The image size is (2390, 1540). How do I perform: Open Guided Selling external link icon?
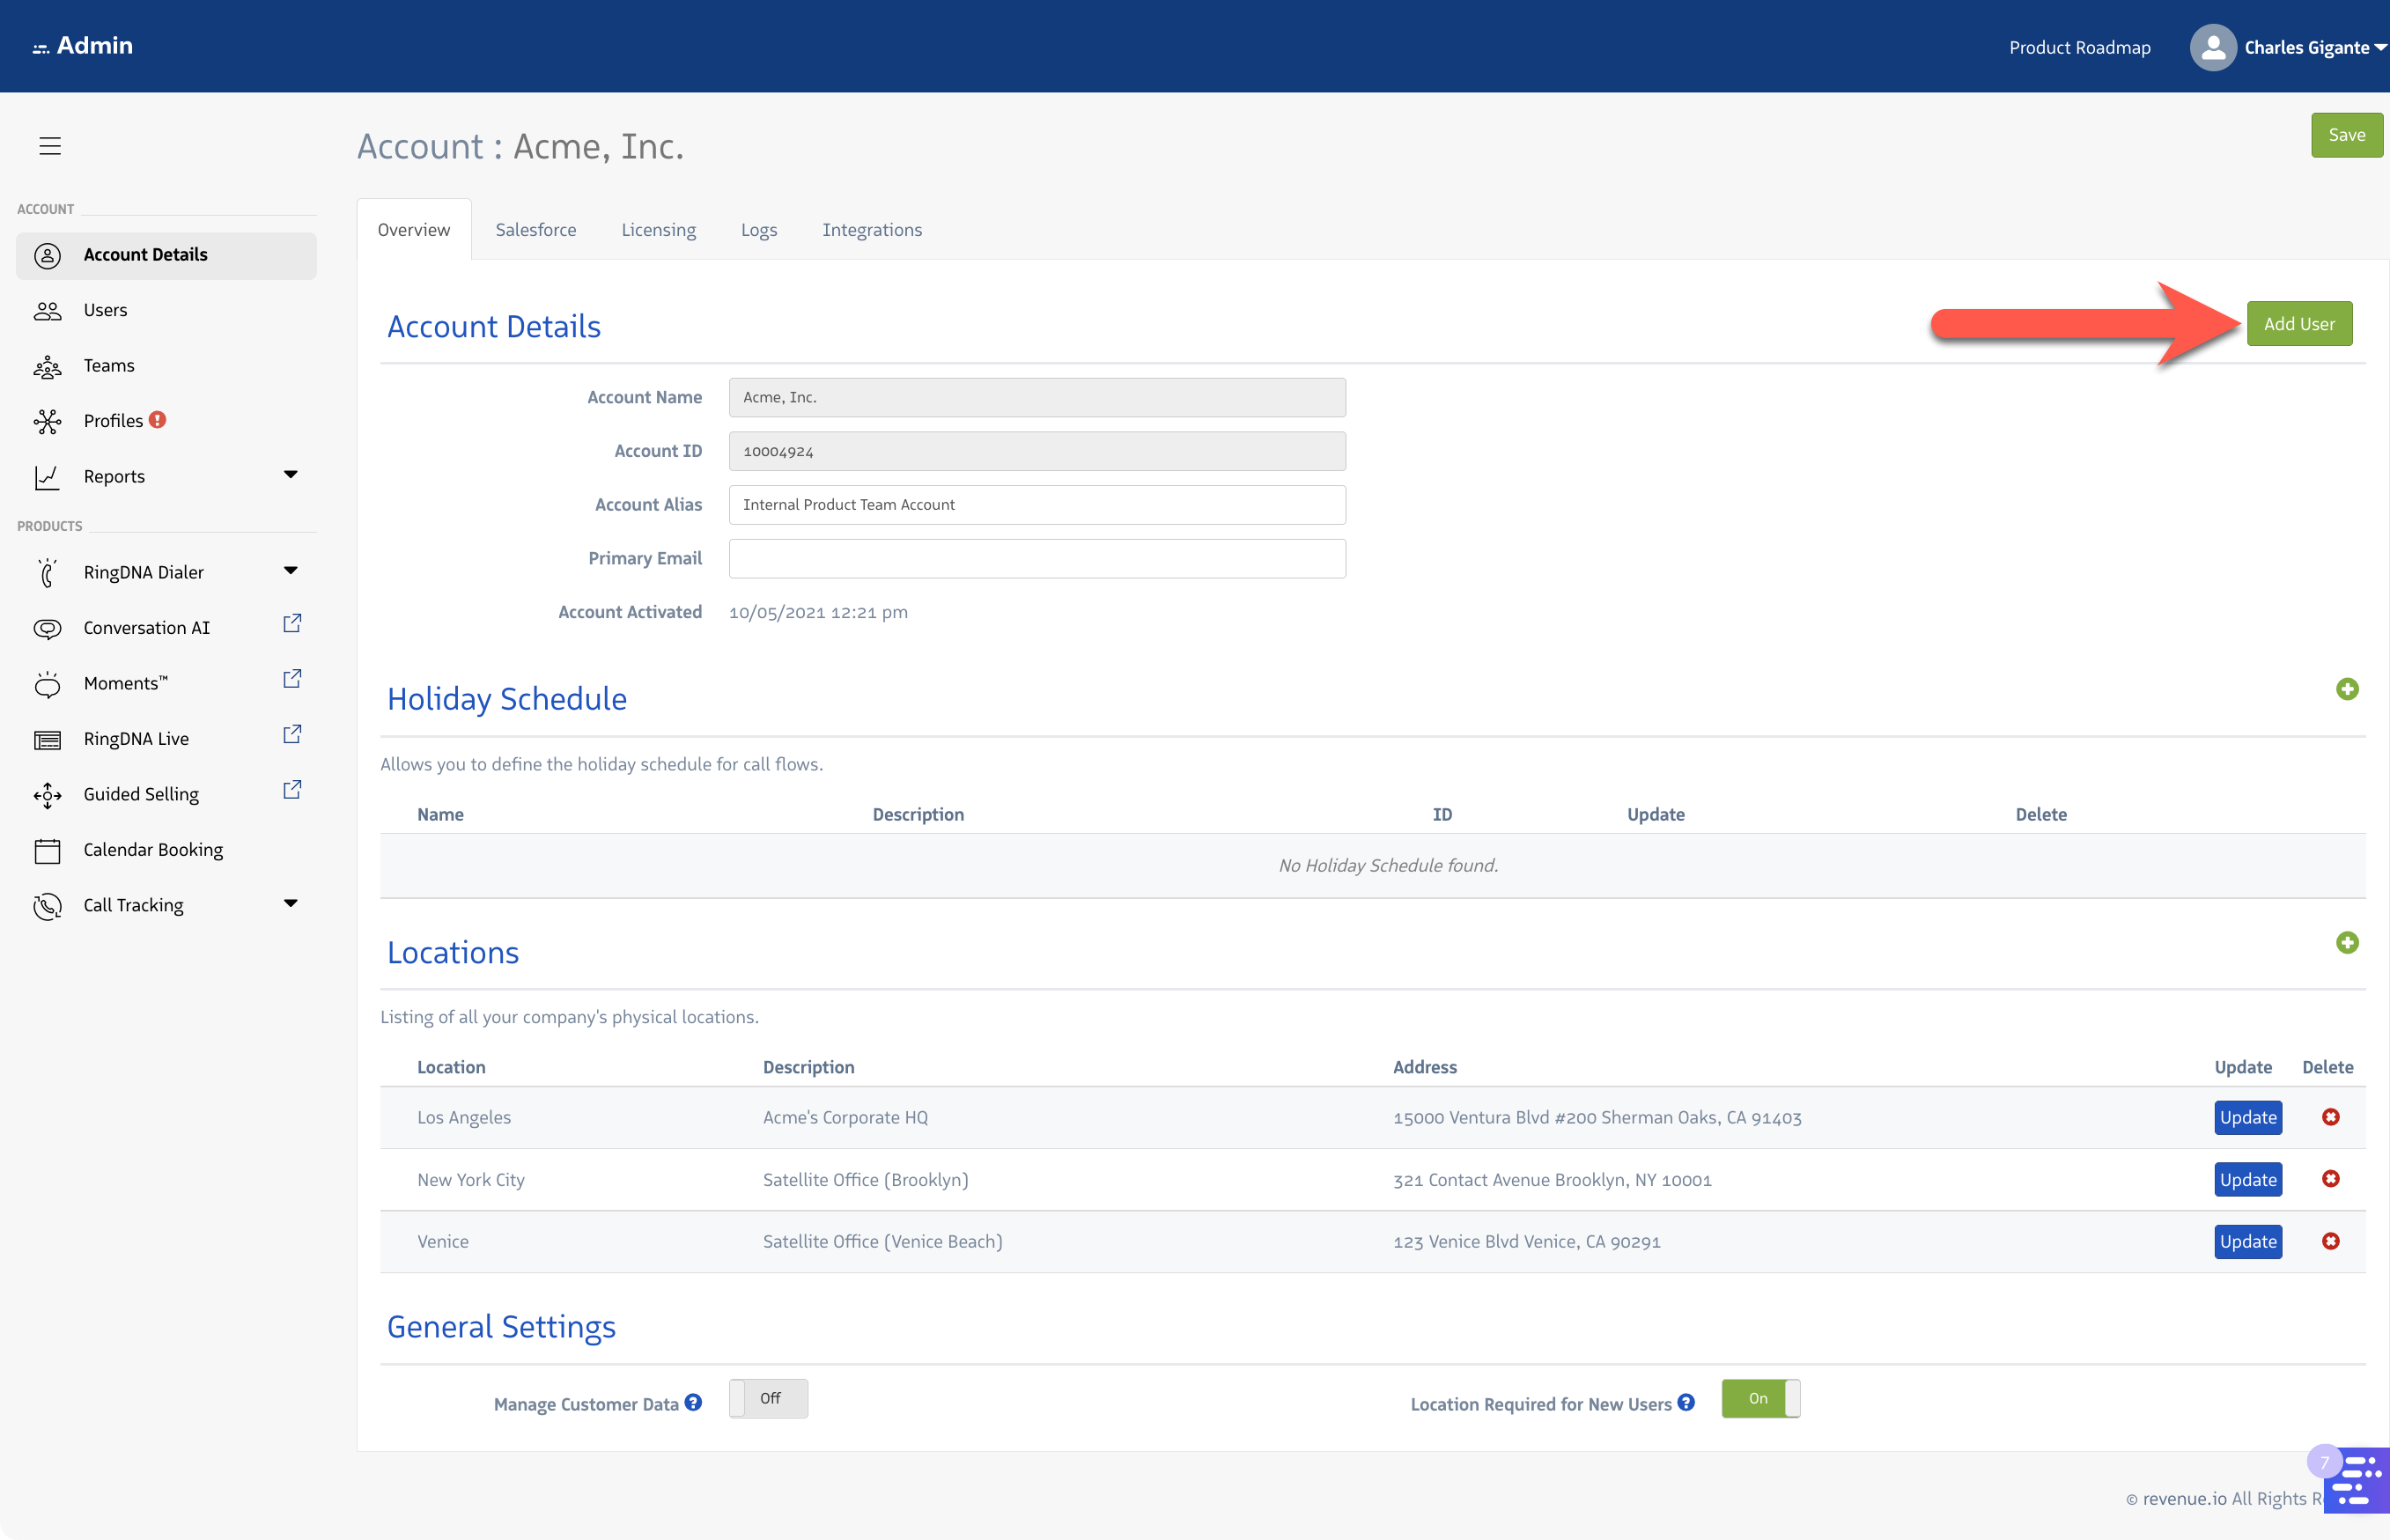point(292,790)
